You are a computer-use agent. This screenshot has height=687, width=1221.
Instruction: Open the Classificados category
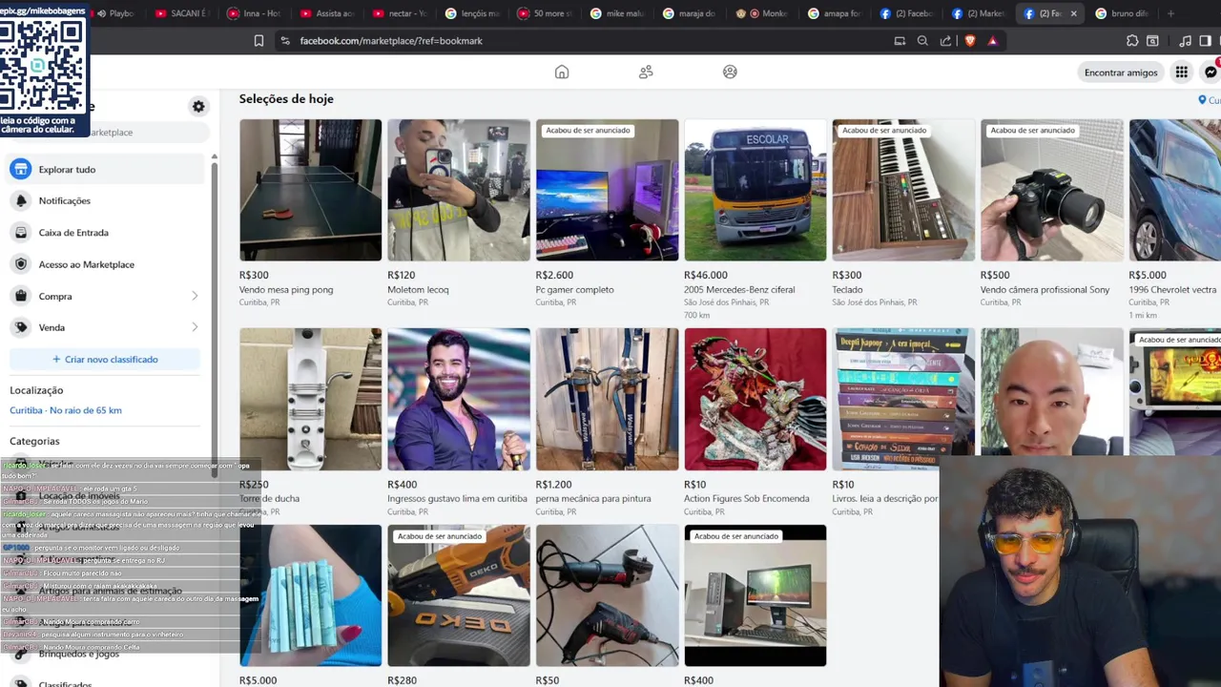point(65,683)
